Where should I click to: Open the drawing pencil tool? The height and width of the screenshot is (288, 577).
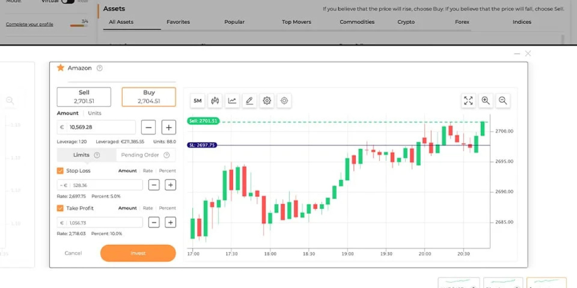click(249, 101)
